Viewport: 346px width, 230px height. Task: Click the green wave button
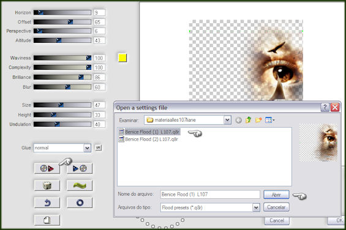point(80,185)
